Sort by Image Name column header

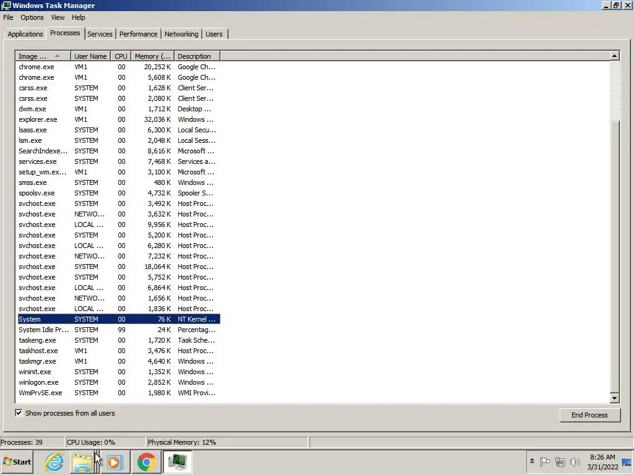click(43, 56)
